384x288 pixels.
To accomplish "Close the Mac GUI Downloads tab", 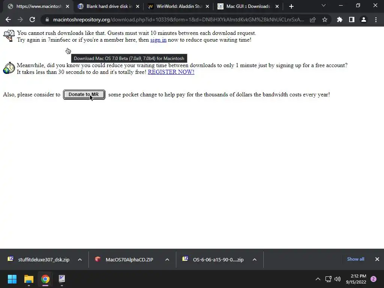I will (x=277, y=6).
